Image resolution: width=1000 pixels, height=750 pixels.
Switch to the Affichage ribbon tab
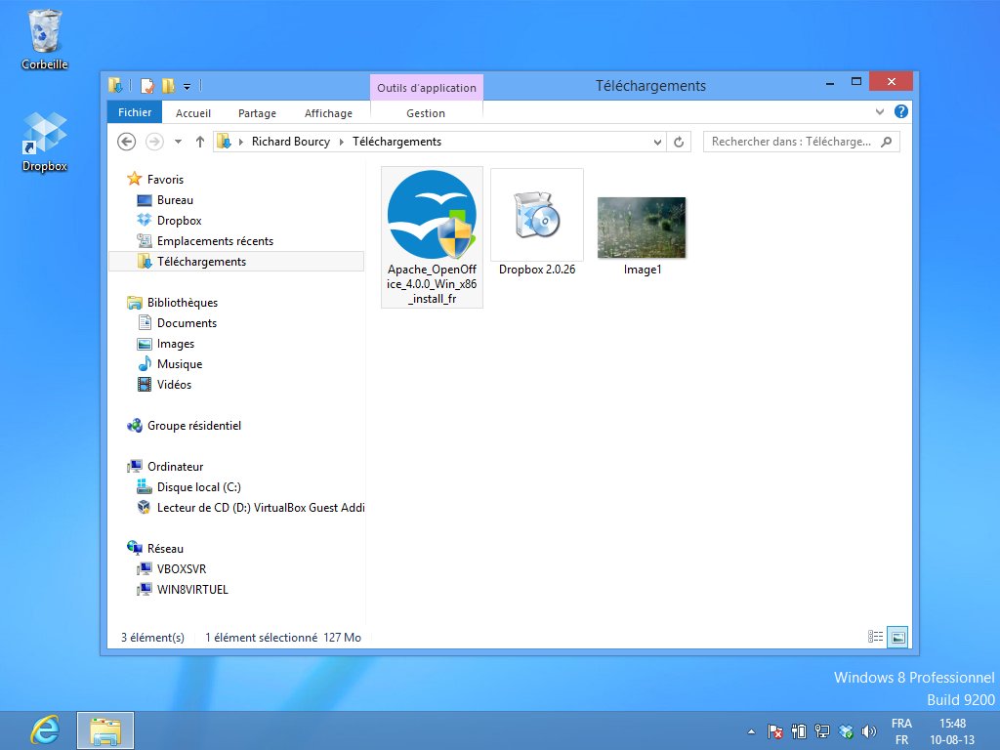pyautogui.click(x=328, y=113)
